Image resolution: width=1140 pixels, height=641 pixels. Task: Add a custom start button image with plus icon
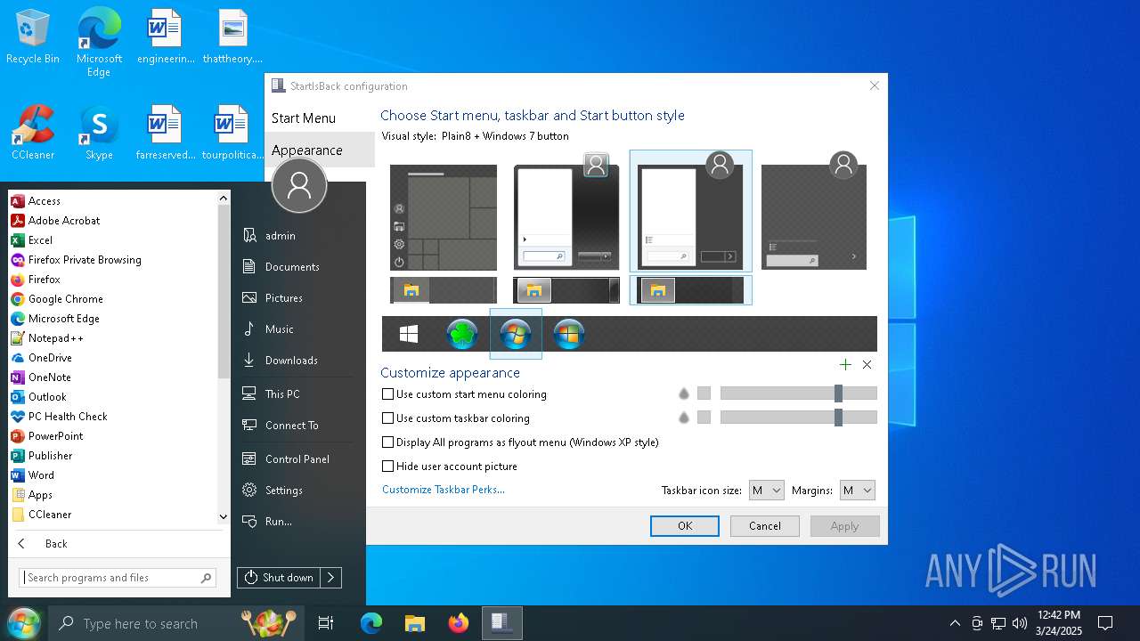[845, 364]
